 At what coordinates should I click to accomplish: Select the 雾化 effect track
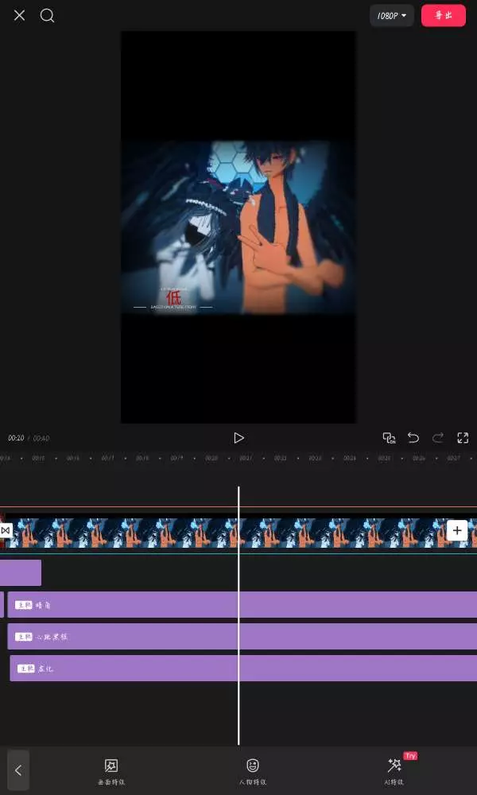click(x=243, y=669)
